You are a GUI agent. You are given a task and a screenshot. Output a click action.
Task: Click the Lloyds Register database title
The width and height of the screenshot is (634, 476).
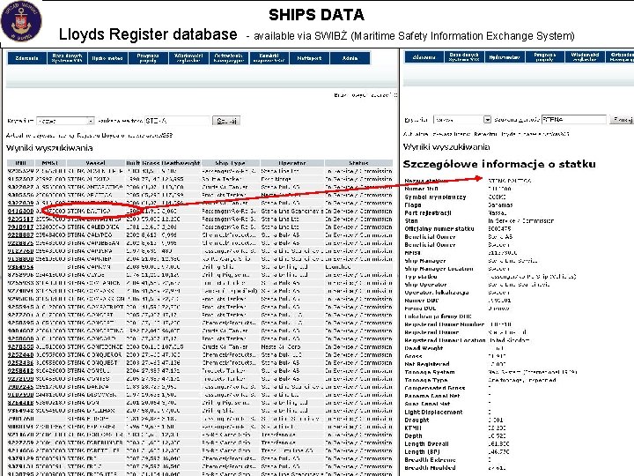(x=148, y=34)
